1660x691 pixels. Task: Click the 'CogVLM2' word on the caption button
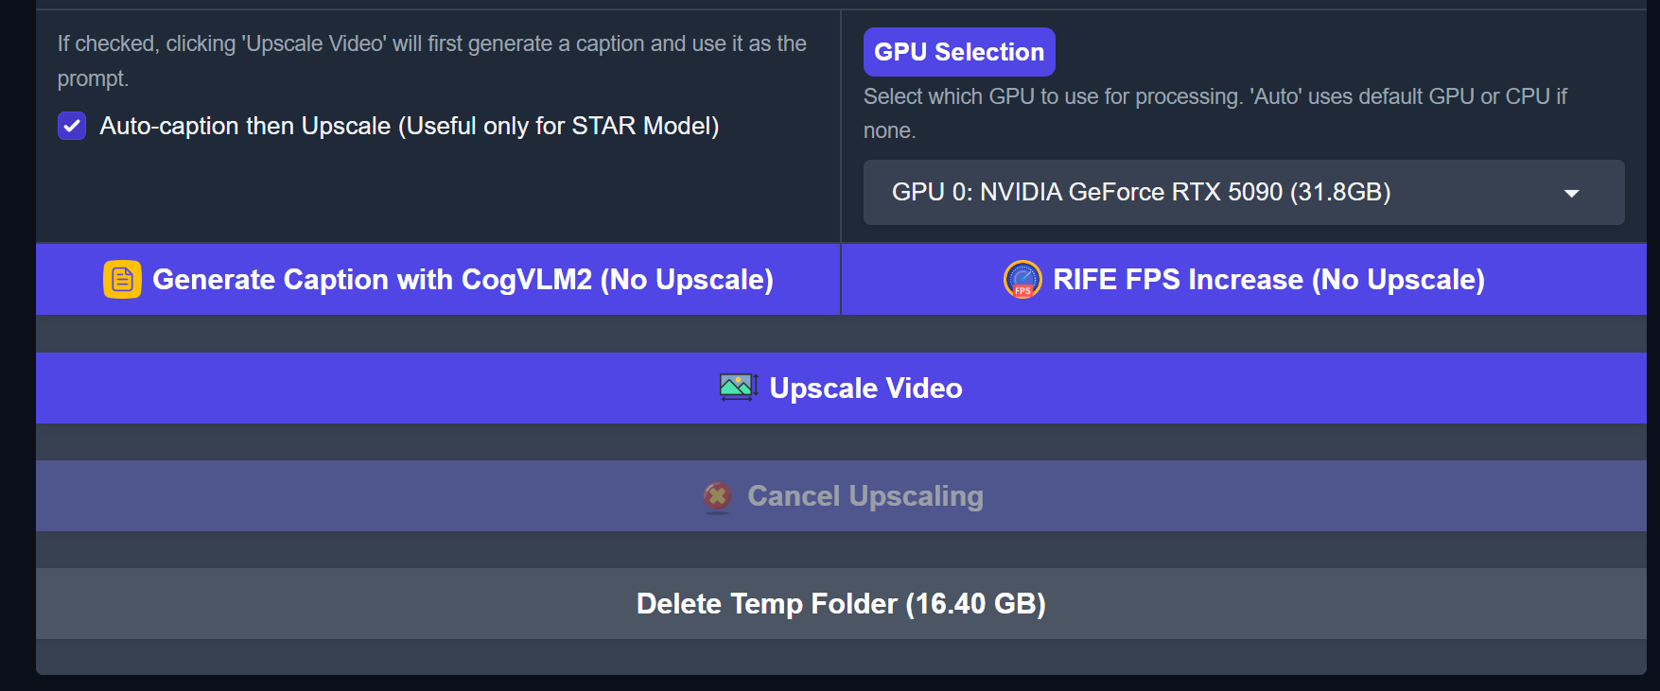click(x=527, y=280)
